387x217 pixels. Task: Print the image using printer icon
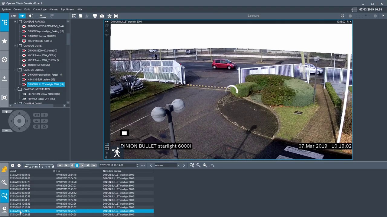(x=95, y=16)
